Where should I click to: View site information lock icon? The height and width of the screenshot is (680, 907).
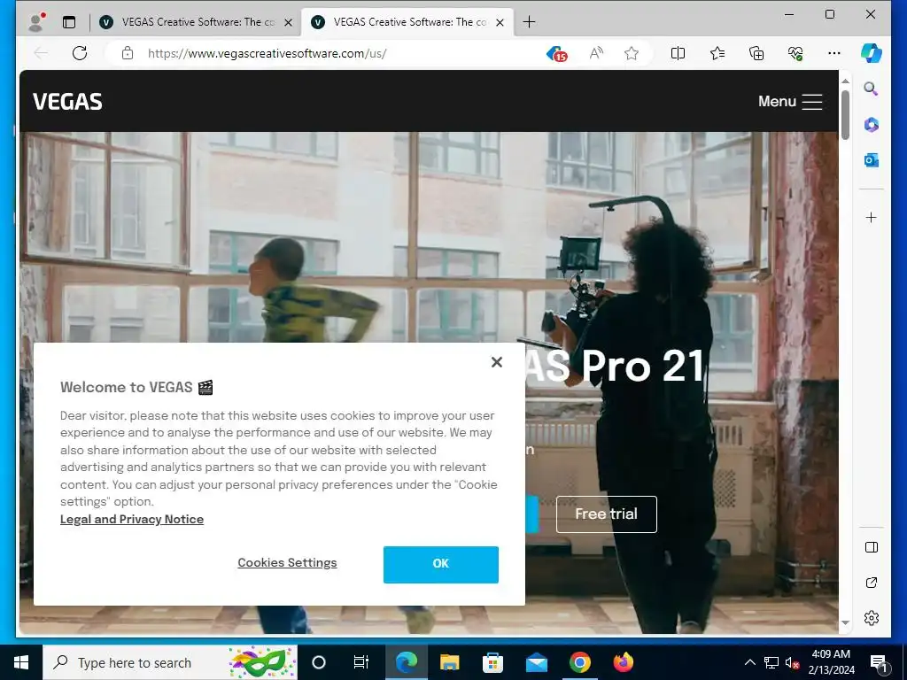(128, 53)
